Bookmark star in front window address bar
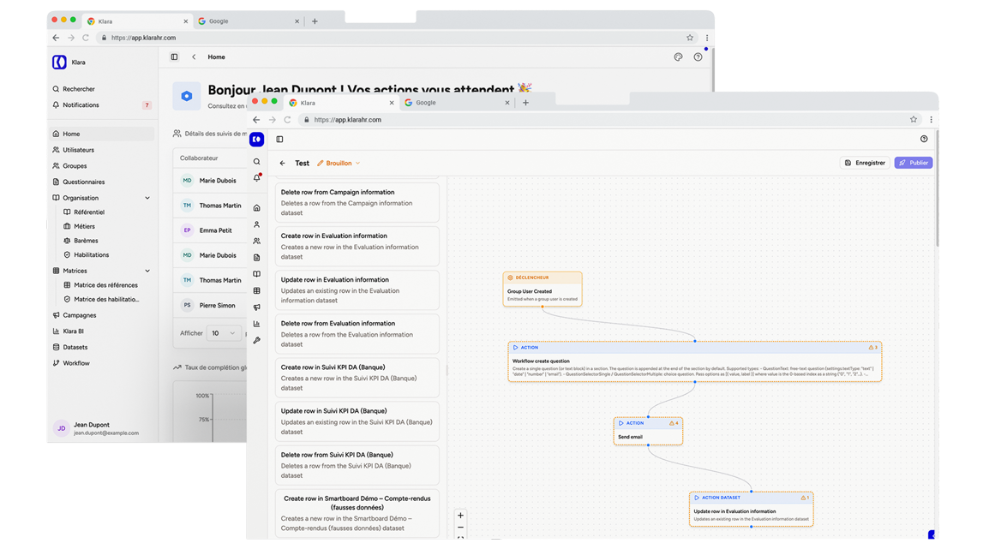Viewport: 995px width, 549px height. 913,119
